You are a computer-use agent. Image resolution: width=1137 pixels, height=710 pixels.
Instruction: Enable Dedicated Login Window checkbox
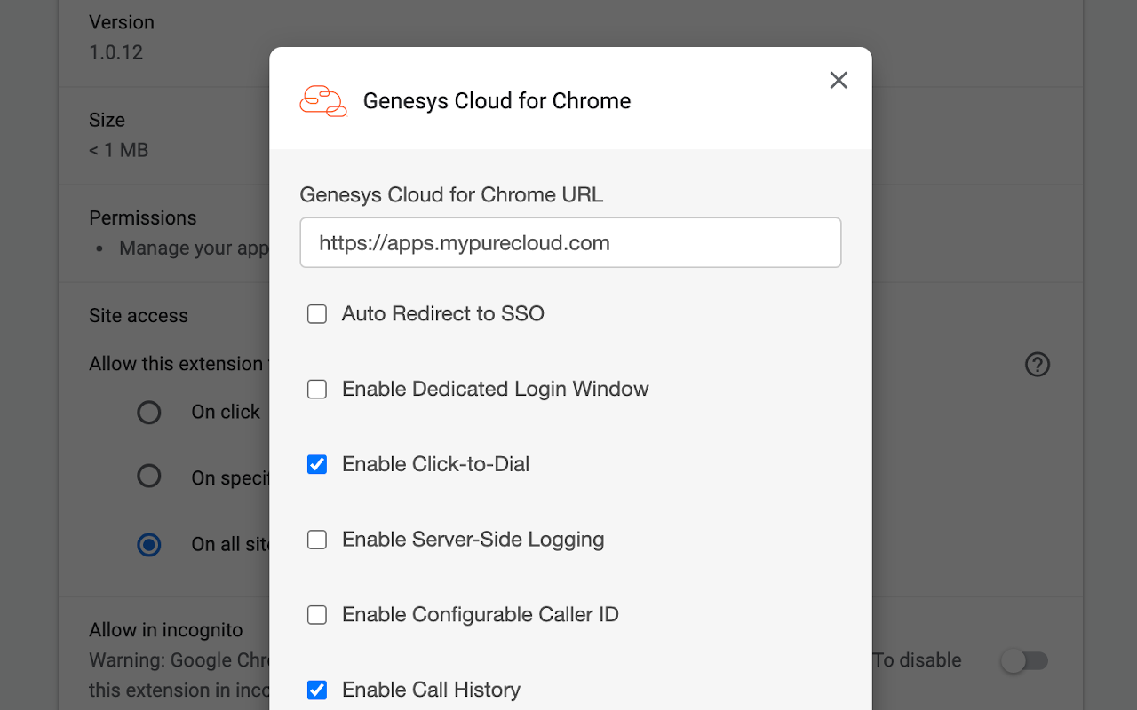[x=317, y=390]
